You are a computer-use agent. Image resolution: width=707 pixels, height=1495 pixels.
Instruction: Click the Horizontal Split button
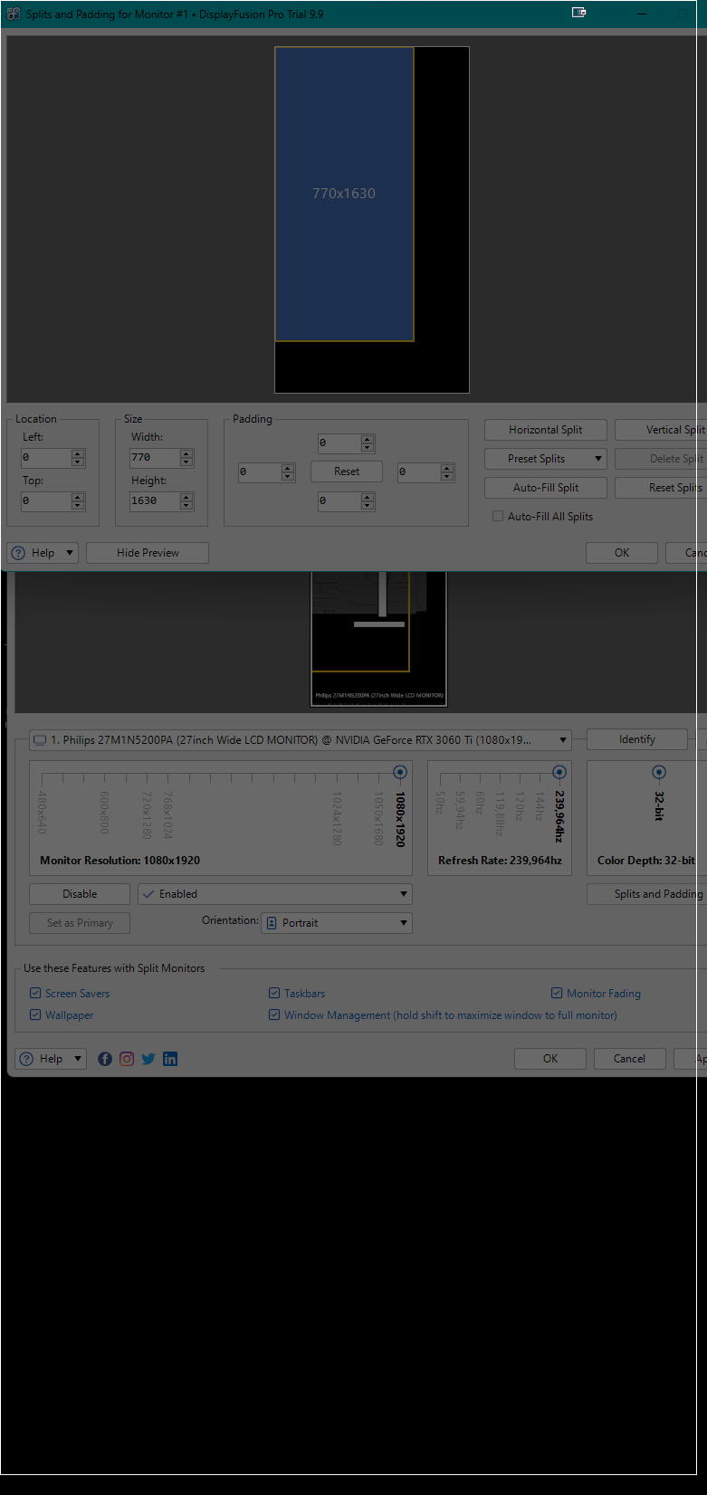[x=545, y=430]
